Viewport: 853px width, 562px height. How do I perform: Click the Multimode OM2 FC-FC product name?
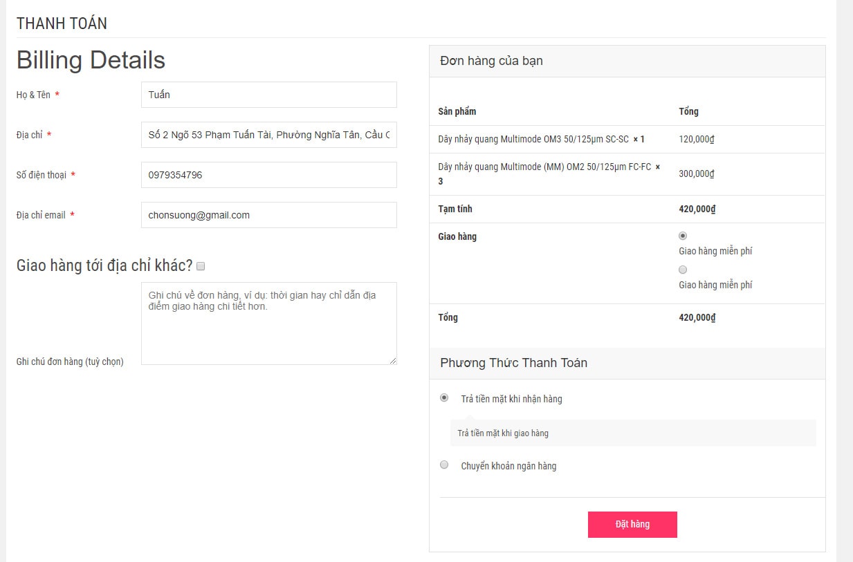544,167
